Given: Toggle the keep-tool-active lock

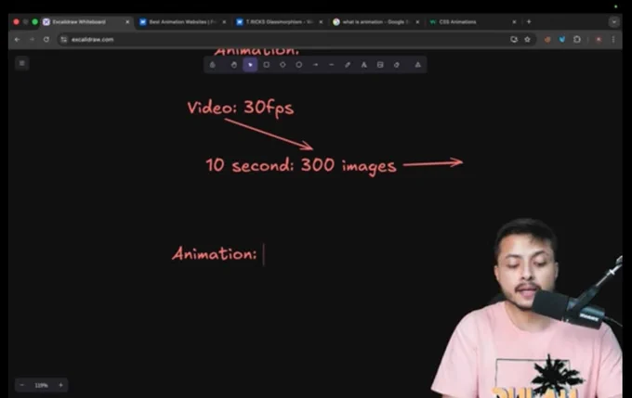Looking at the screenshot, I should (213, 65).
